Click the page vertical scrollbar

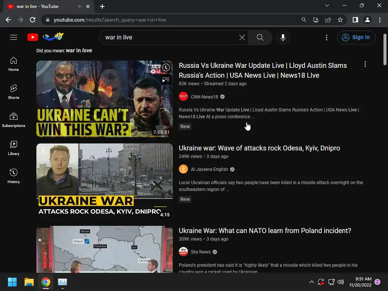coord(385,50)
